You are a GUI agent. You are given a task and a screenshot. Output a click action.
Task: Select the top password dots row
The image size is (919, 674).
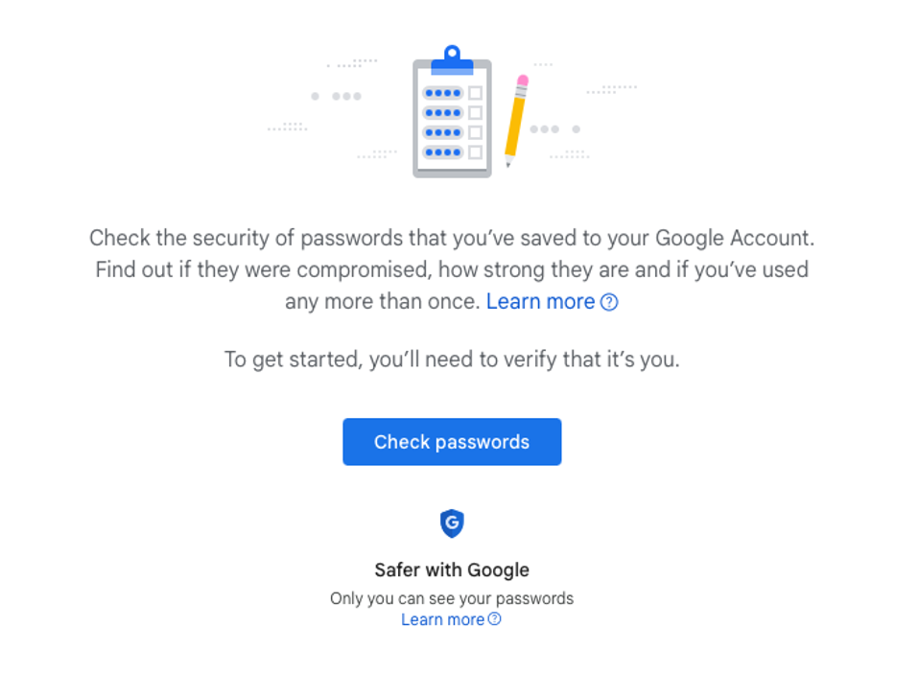click(x=441, y=93)
